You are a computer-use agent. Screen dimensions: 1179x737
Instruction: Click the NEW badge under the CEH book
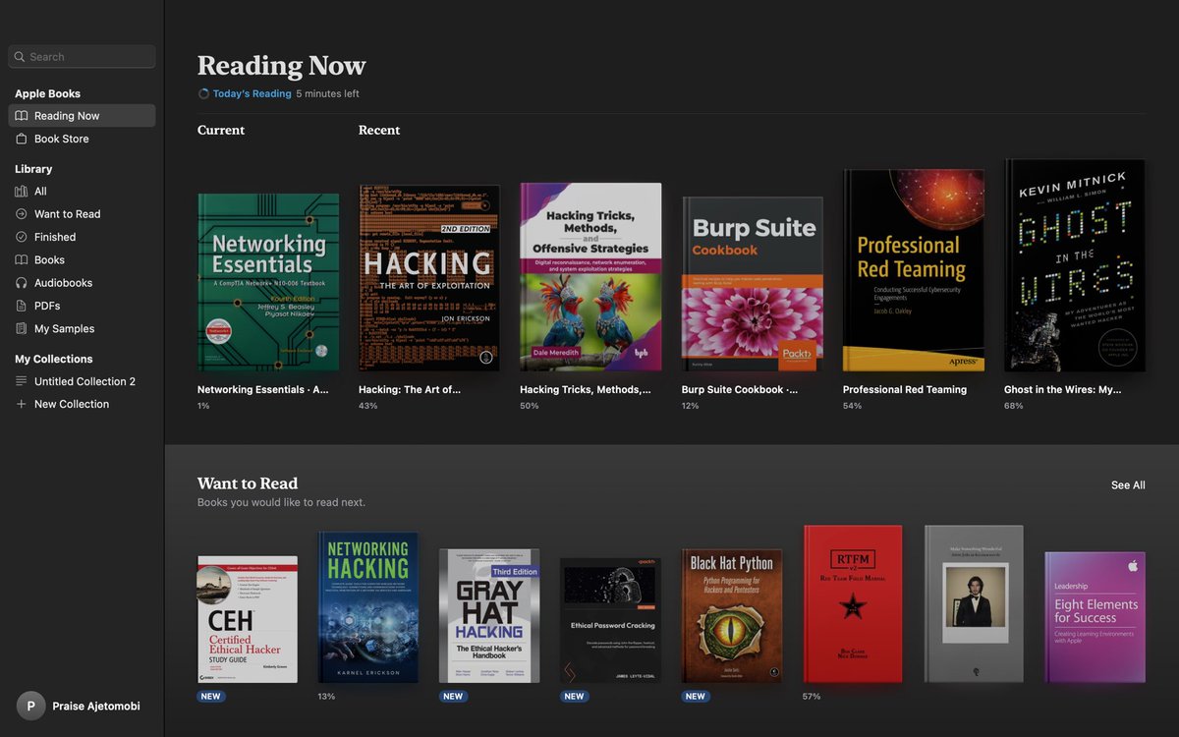[x=211, y=697]
